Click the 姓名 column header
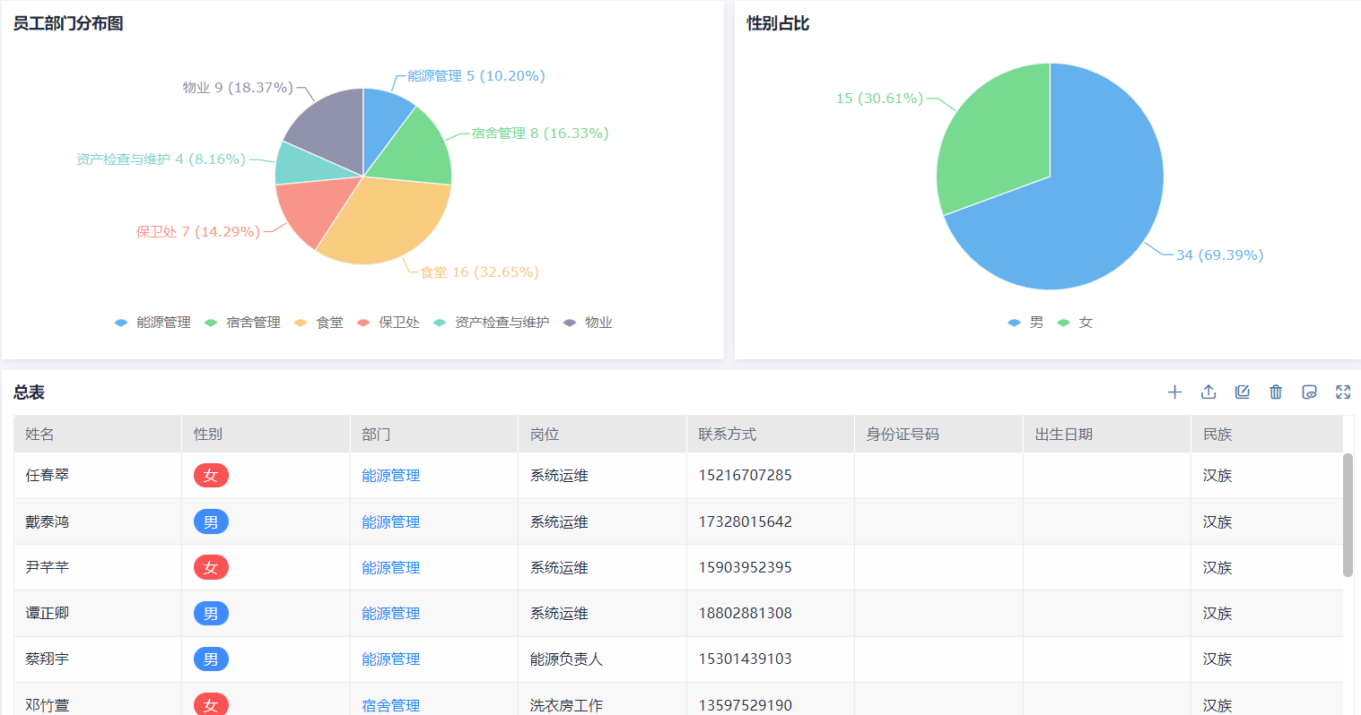The width and height of the screenshot is (1361, 715). pos(40,435)
